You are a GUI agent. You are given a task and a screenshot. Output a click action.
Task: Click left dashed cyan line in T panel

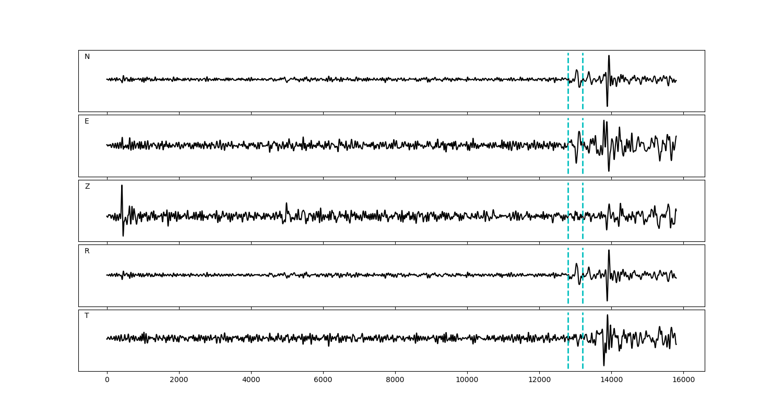[568, 354]
